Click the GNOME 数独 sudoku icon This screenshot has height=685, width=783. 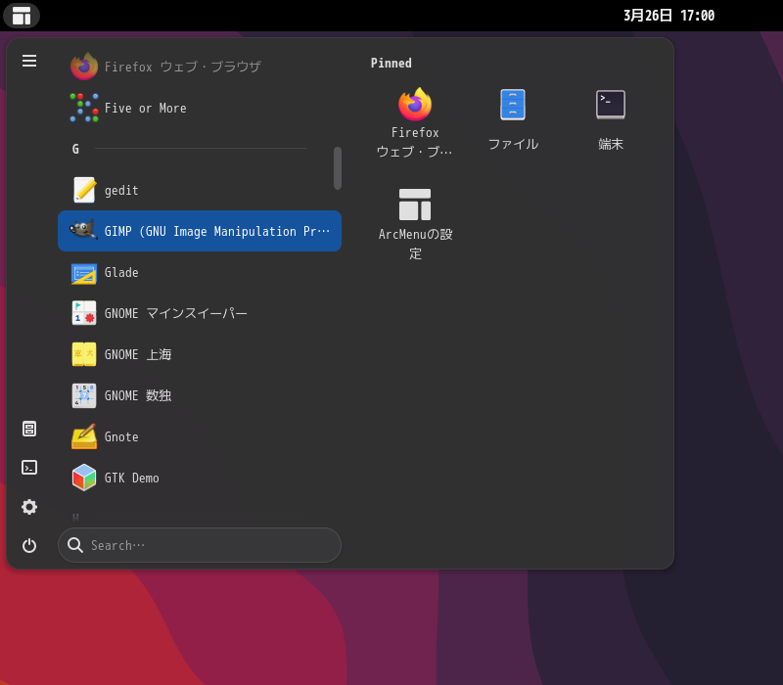point(84,395)
